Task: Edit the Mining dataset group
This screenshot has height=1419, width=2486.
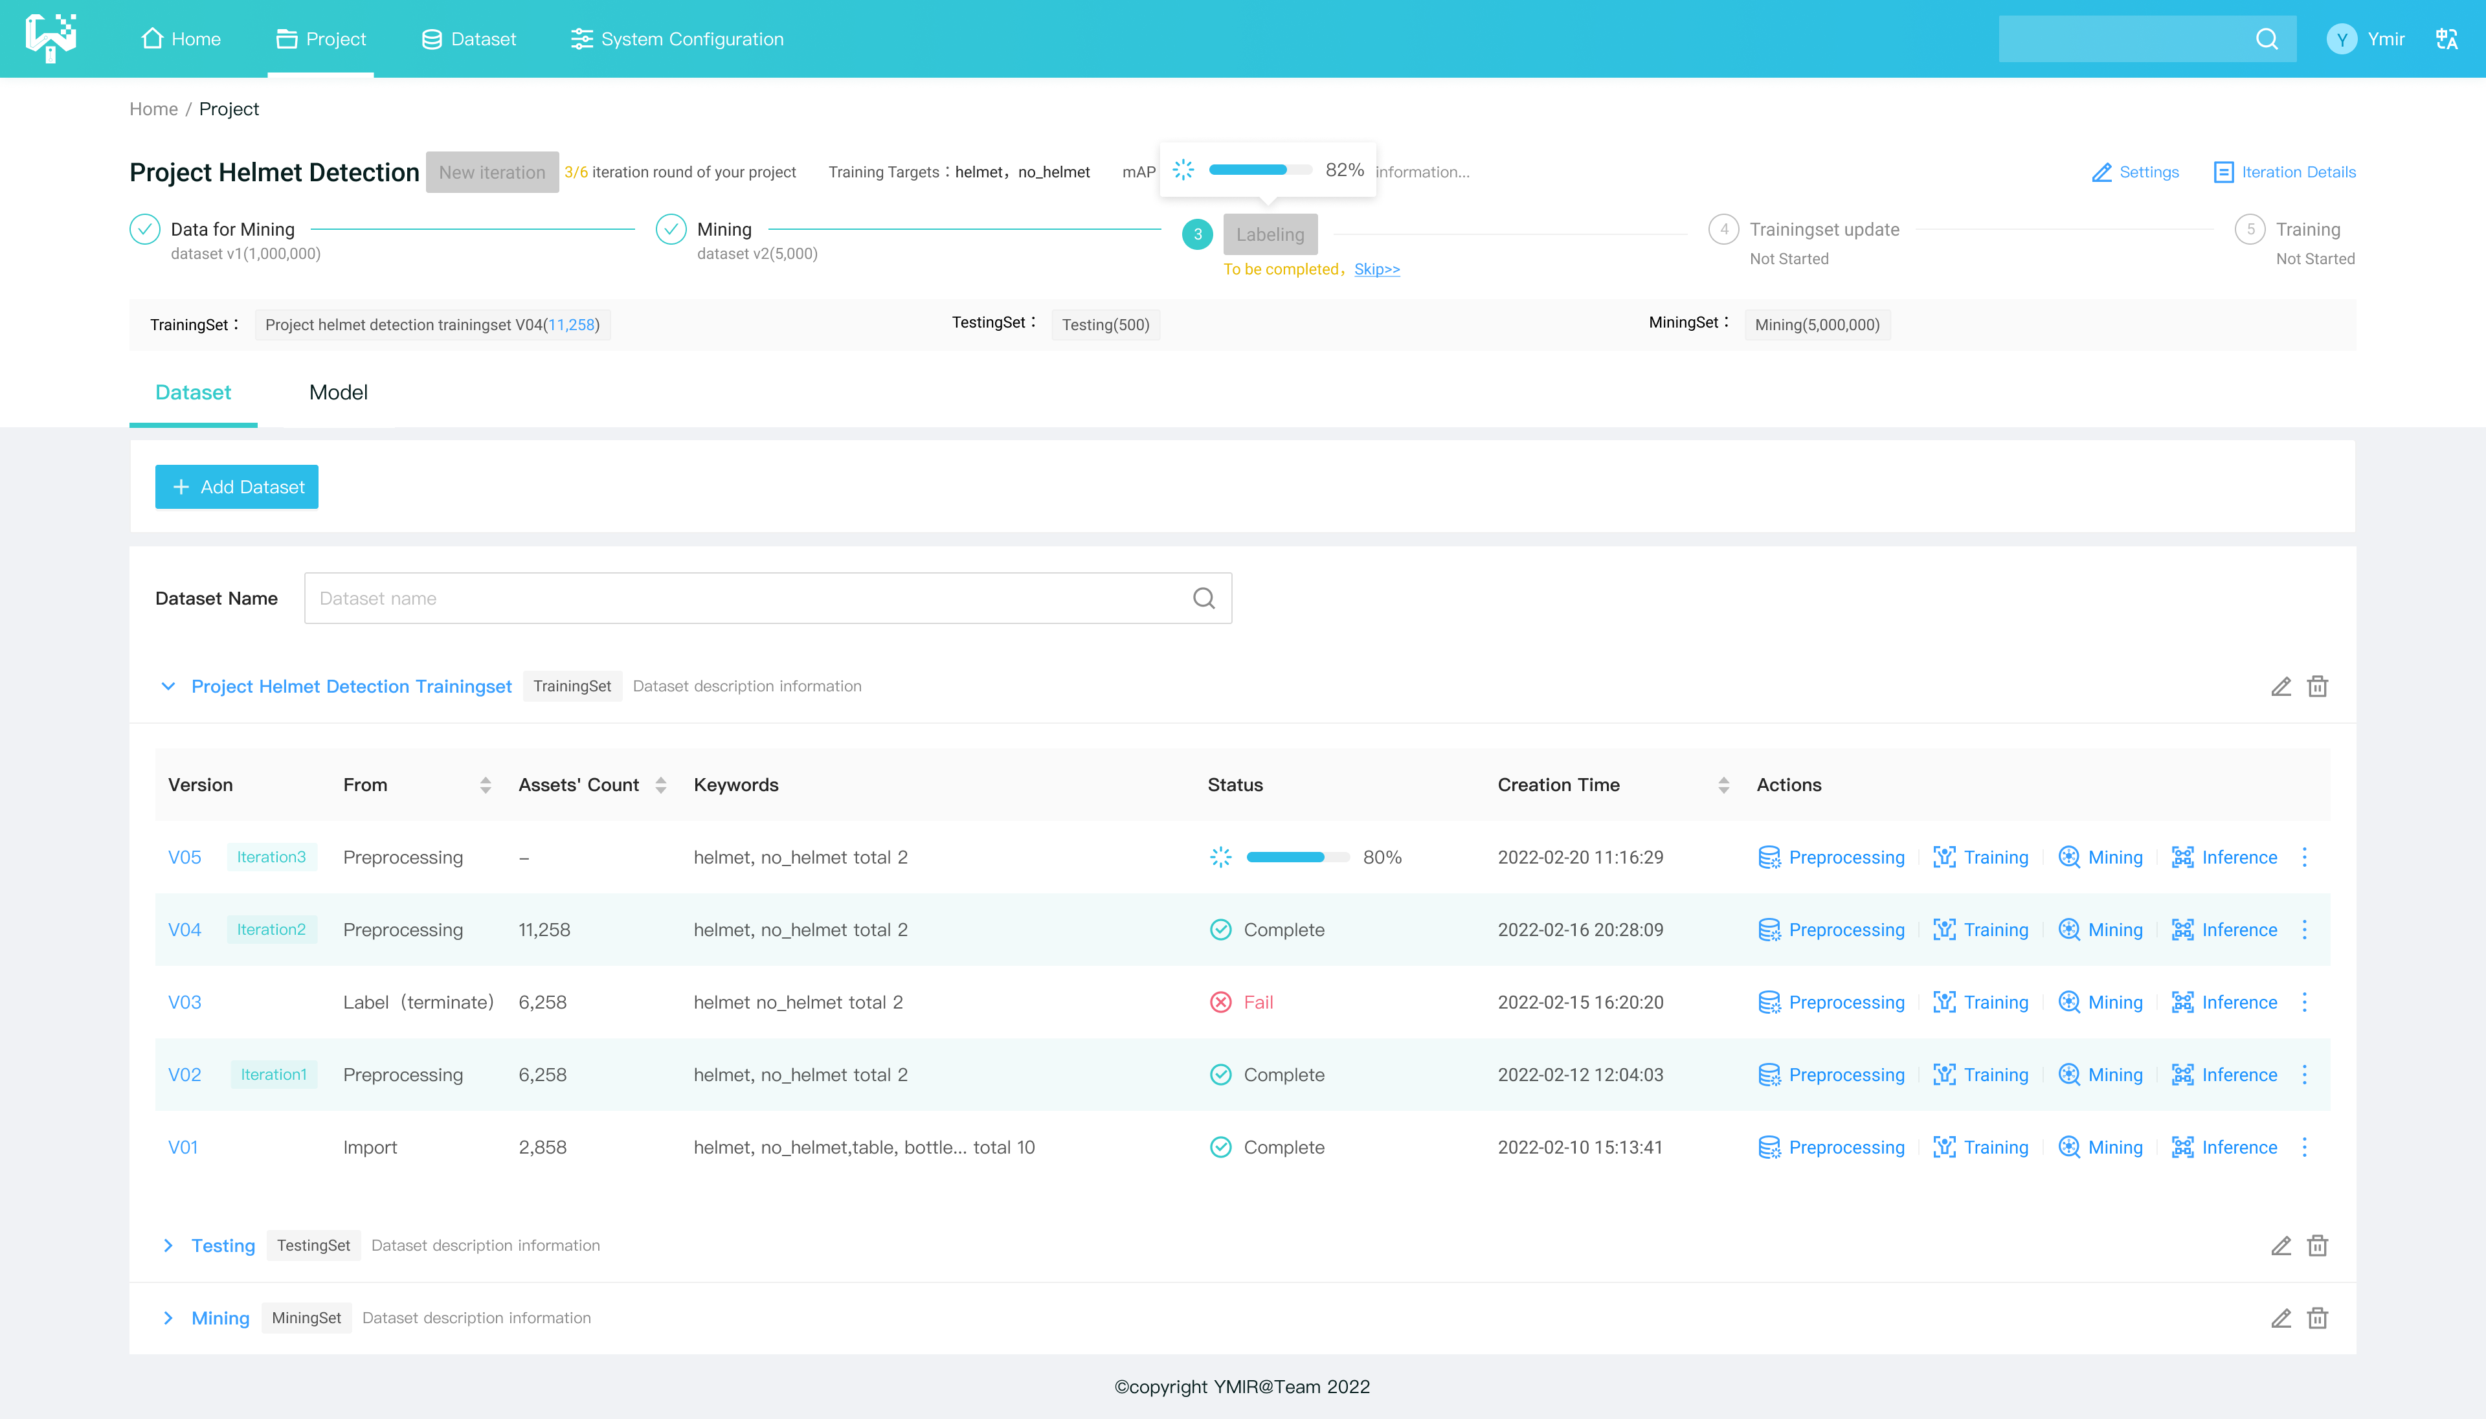Action: (x=2280, y=1317)
